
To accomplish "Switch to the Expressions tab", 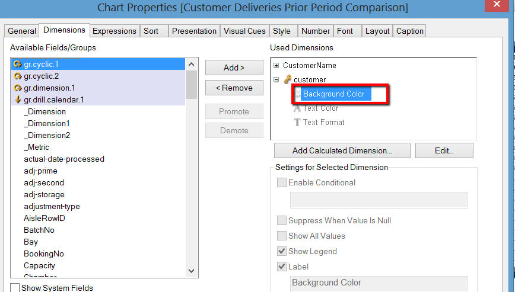I will [x=115, y=31].
